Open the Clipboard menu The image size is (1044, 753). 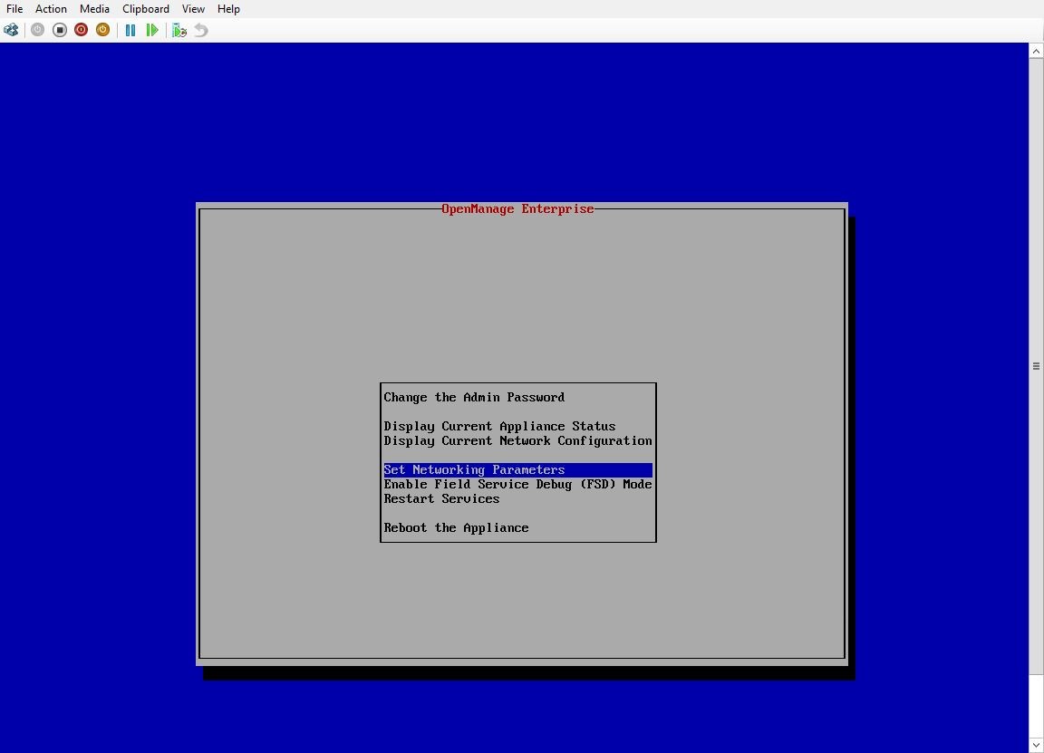146,9
